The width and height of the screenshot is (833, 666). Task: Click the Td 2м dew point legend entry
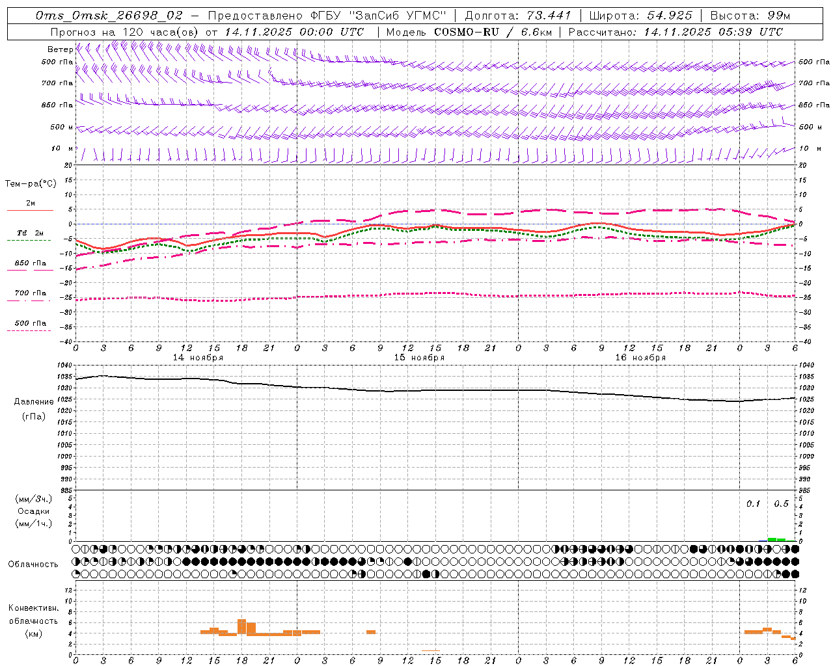click(x=30, y=233)
